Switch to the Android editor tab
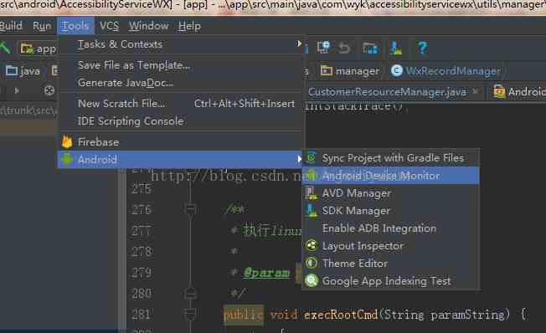The image size is (546, 333). pos(519,92)
